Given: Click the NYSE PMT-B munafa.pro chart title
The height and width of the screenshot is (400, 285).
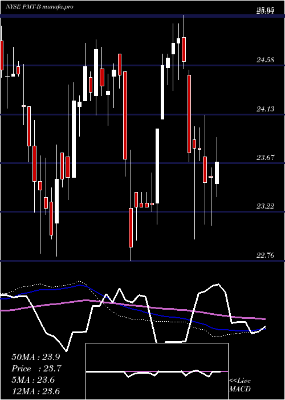Looking at the screenshot, I should pos(40,7).
